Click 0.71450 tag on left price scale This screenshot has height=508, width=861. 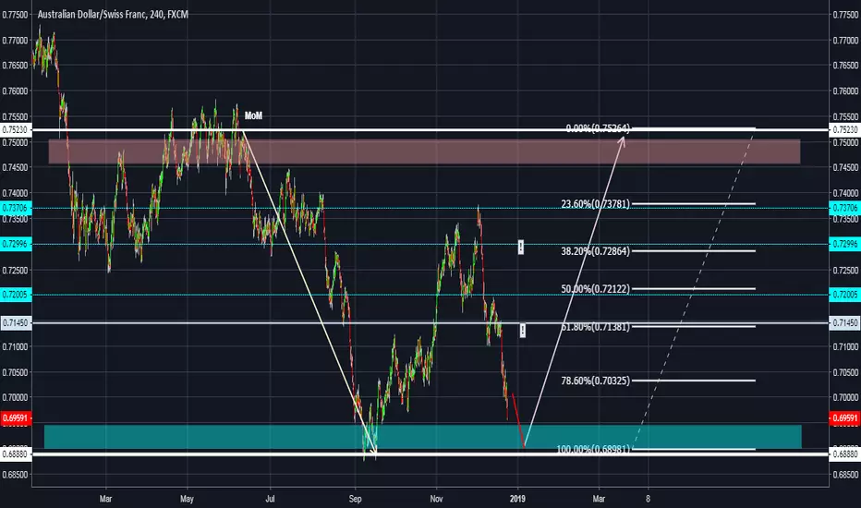[x=16, y=323]
